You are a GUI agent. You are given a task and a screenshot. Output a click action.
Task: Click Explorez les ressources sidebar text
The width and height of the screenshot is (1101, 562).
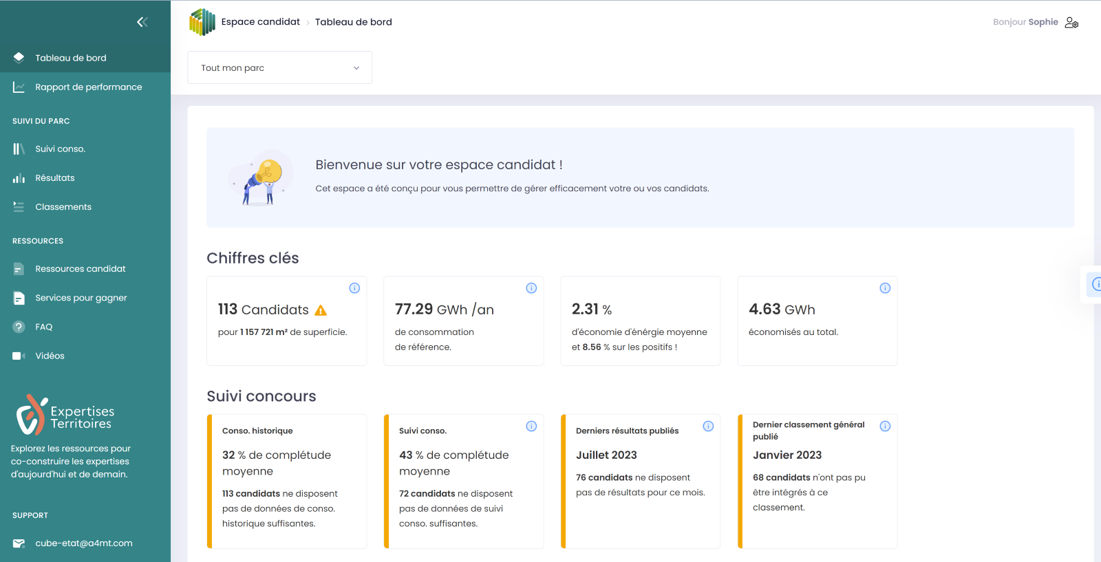pyautogui.click(x=71, y=462)
